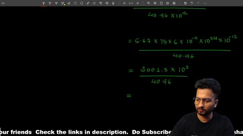Save the whiteboard with disk icon
Viewport: 243px width, 136px height.
pos(174,3)
